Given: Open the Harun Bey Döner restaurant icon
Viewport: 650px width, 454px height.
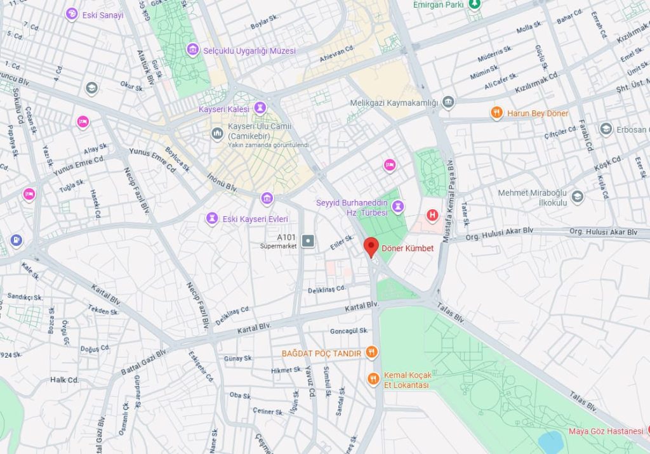Looking at the screenshot, I should [x=496, y=112].
